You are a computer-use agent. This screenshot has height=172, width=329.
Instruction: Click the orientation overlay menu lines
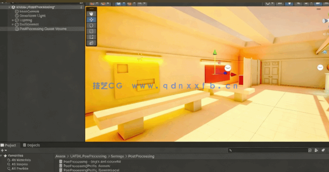click(x=318, y=9)
